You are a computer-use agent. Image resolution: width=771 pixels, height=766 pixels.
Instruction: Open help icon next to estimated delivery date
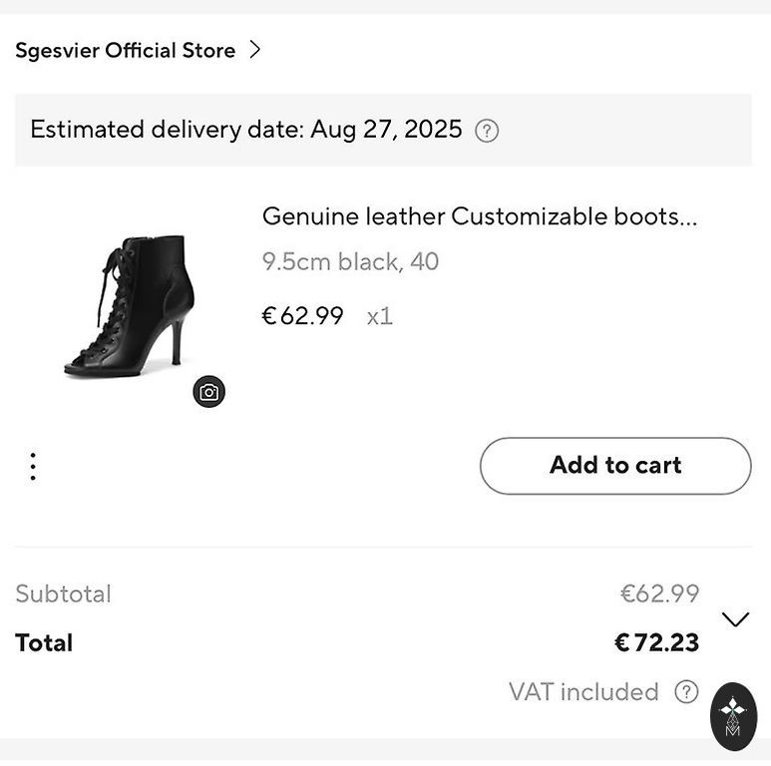487,131
